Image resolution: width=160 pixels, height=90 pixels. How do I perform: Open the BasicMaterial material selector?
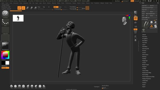click(5, 46)
